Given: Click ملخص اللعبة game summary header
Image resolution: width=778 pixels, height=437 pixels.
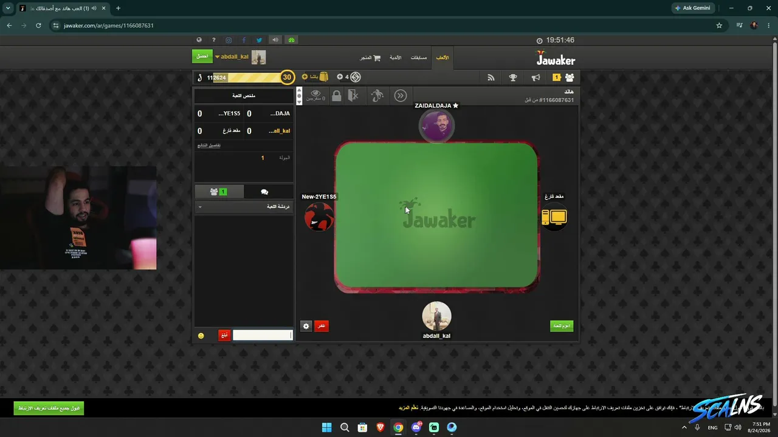Looking at the screenshot, I should (244, 96).
